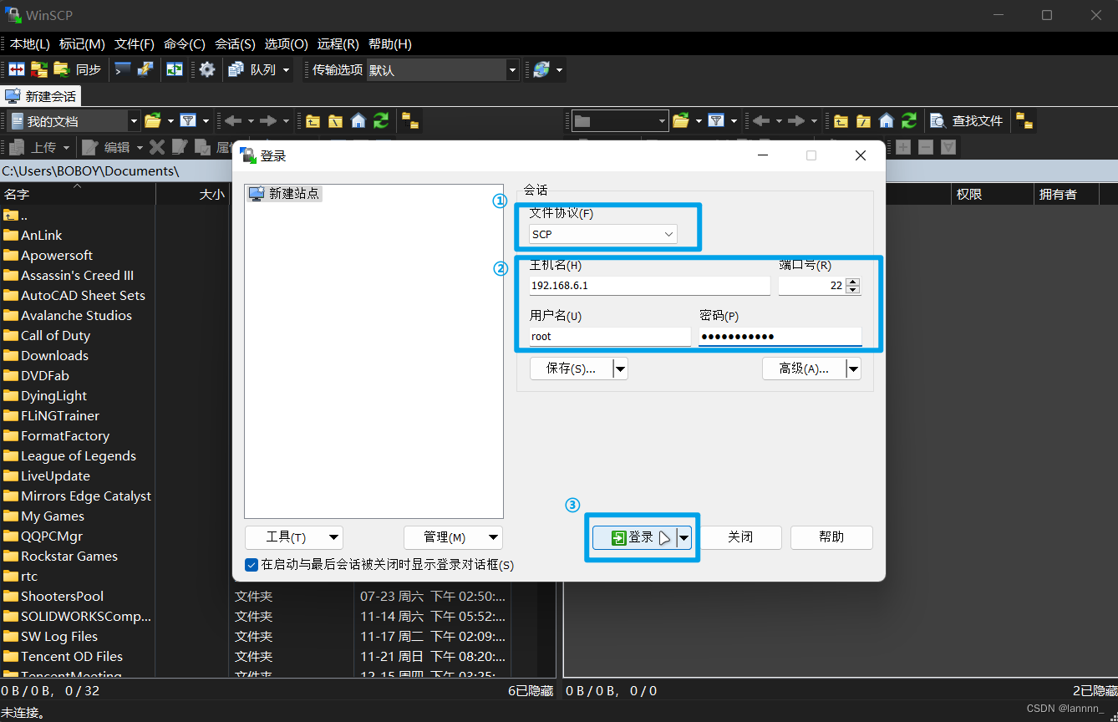Click the 查找文件 (Find Files) button

coord(967,121)
